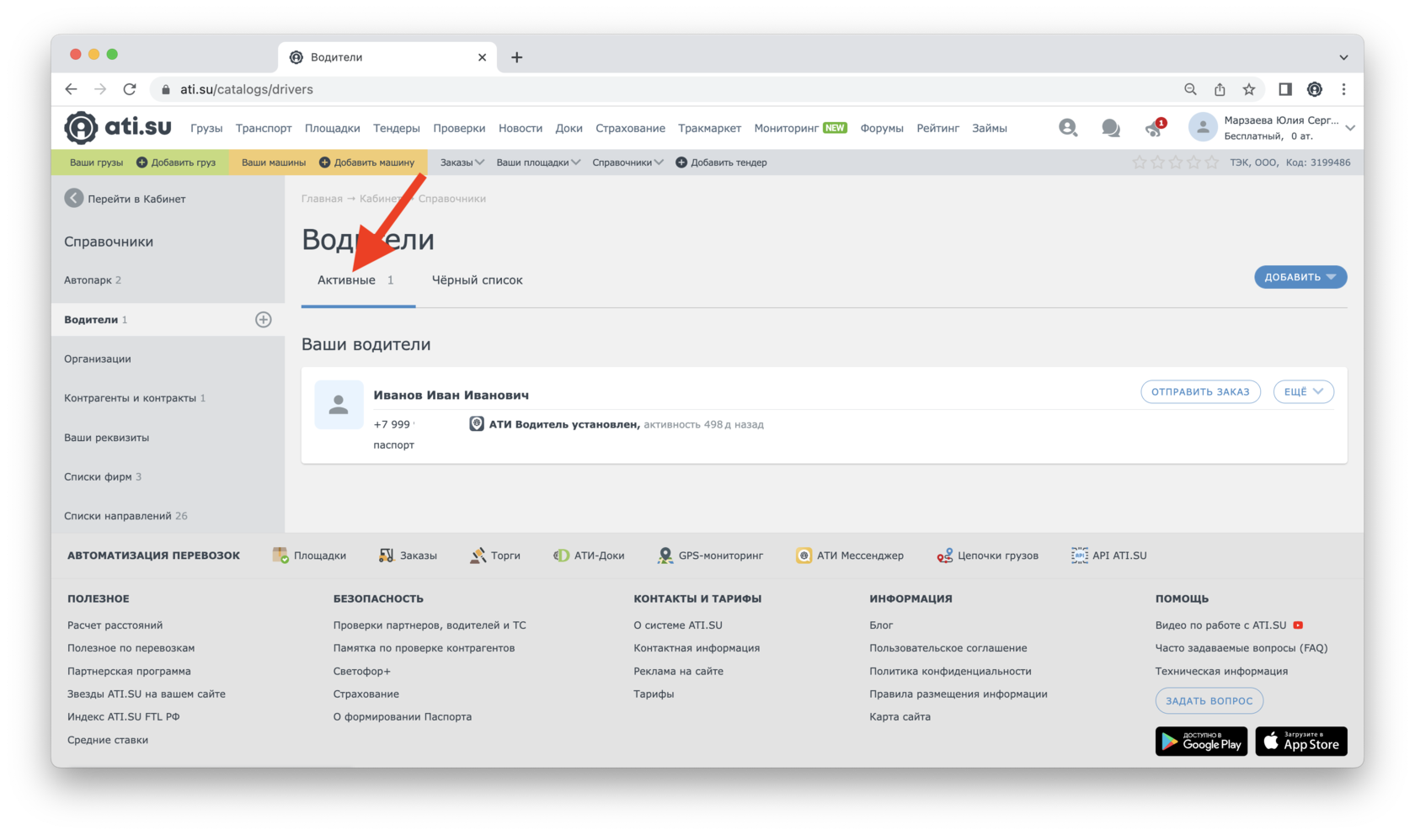Image resolution: width=1415 pixels, height=835 pixels.
Task: Open Chrome's three-dot menu
Action: coord(1344,89)
